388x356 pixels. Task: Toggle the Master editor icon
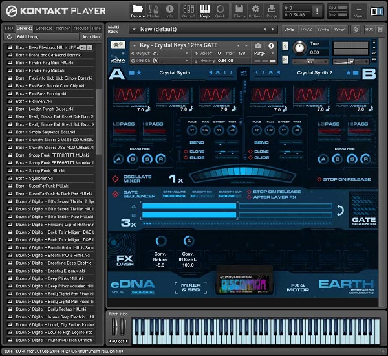click(x=153, y=11)
